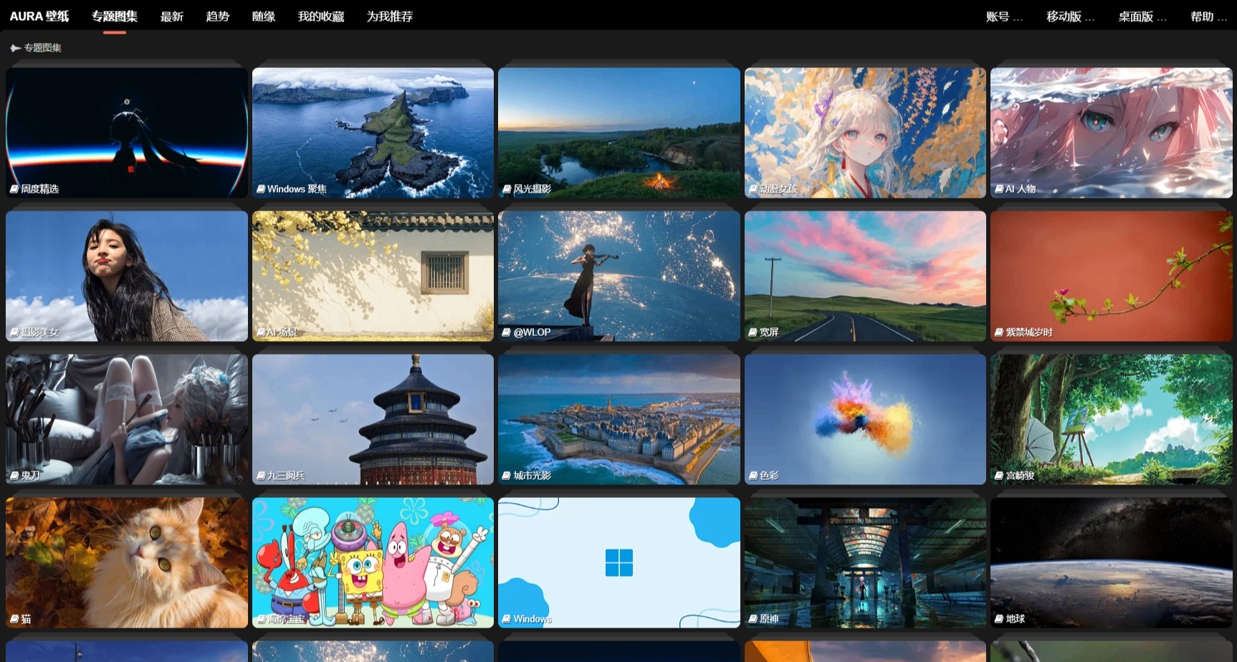Open the 趋势 tab
This screenshot has height=662, width=1237.
(x=217, y=16)
